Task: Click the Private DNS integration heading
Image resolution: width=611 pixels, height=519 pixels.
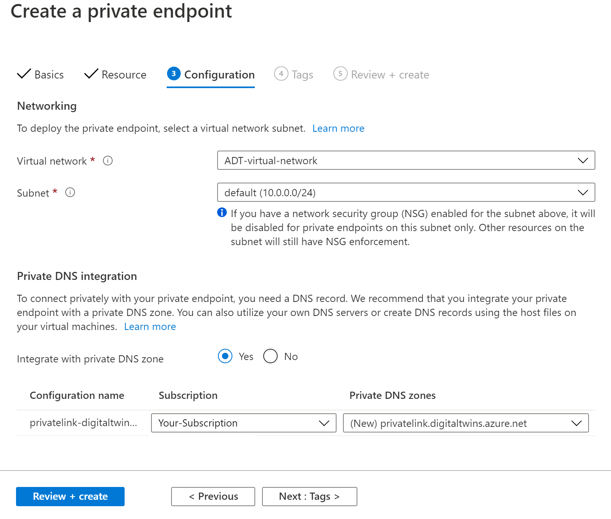Action: 77,276
